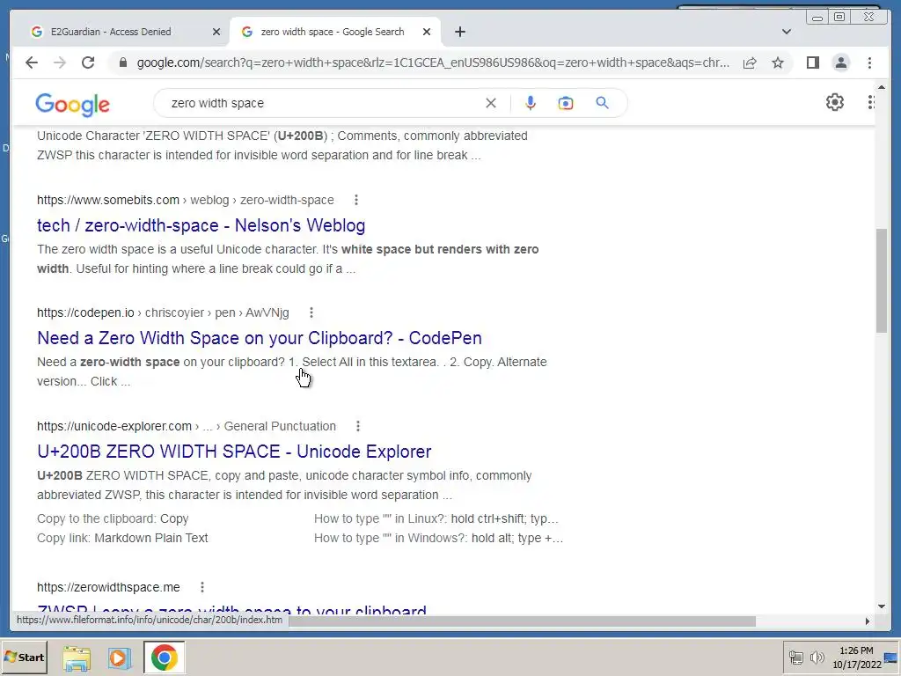Select the zero width space Google Search tab
901x676 pixels.
[333, 32]
